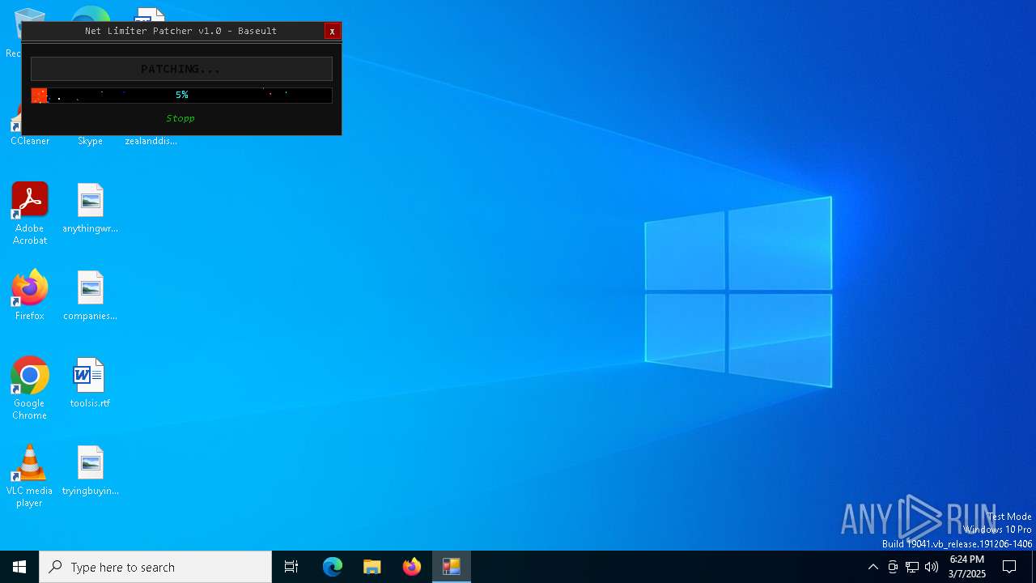Select the toolsis.rtf document
This screenshot has height=583, width=1036.
(x=90, y=383)
